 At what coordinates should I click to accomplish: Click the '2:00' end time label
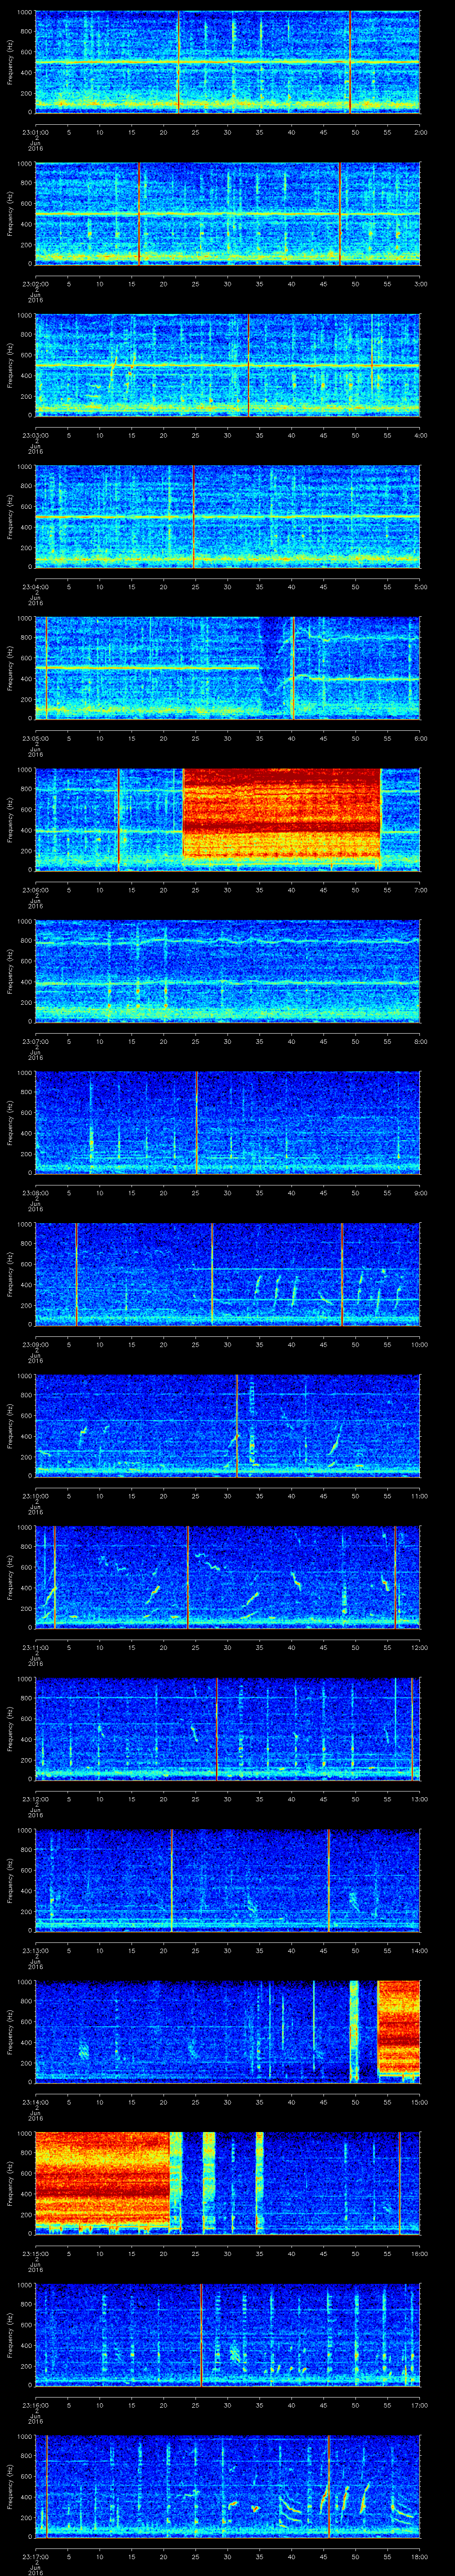point(420,131)
